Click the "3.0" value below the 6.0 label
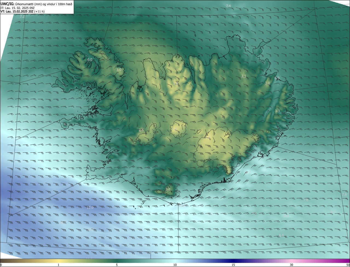Viewport: 350px width, 267px height. (119, 70)
